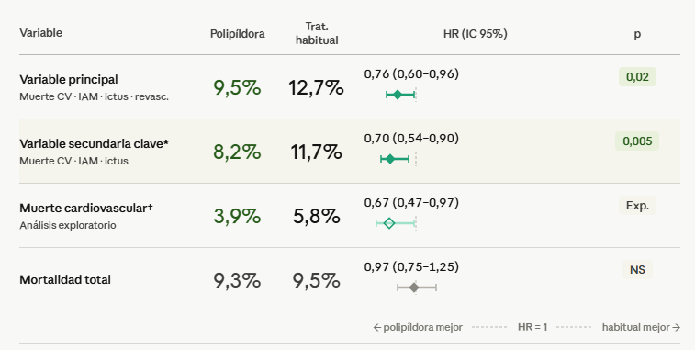This screenshot has height=350, width=695.
Task: Click the 0,70 (0,54–0,90) hazard ratio text
Action: pyautogui.click(x=411, y=139)
